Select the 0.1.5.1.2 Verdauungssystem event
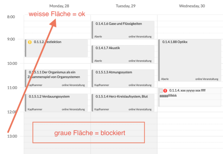This screenshot has width=223, height=154. [x=56, y=103]
